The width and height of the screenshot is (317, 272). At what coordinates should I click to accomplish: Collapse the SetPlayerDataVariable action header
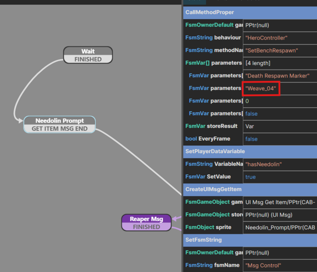click(x=250, y=151)
